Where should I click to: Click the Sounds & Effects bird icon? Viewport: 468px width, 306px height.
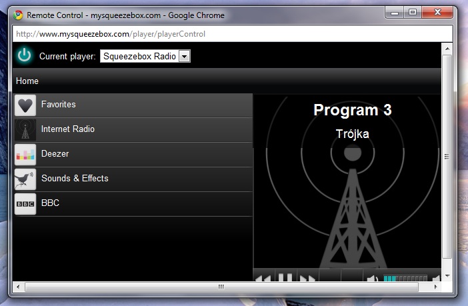(x=25, y=179)
